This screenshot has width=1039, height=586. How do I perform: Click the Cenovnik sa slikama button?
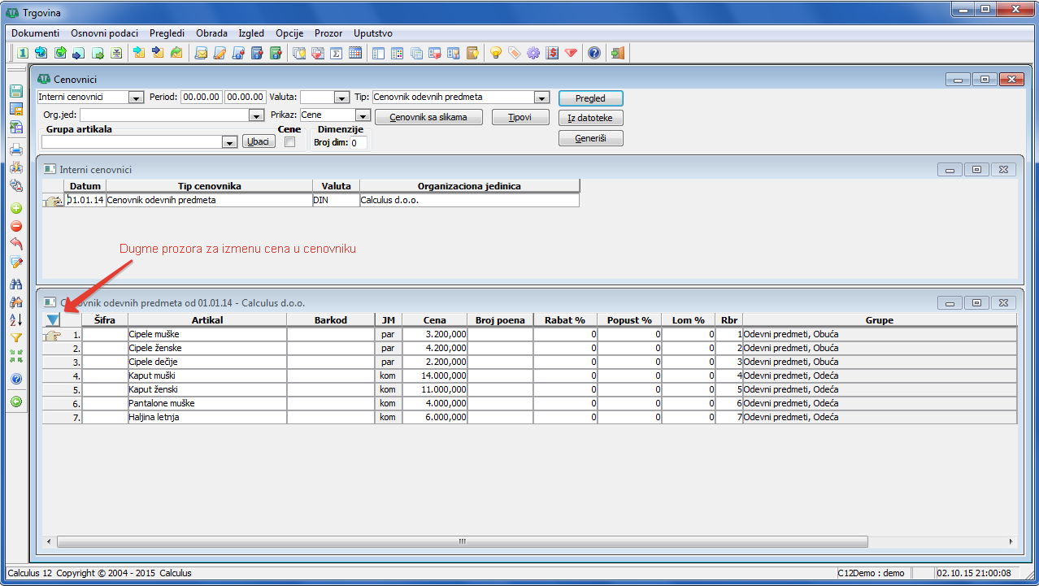click(x=428, y=117)
